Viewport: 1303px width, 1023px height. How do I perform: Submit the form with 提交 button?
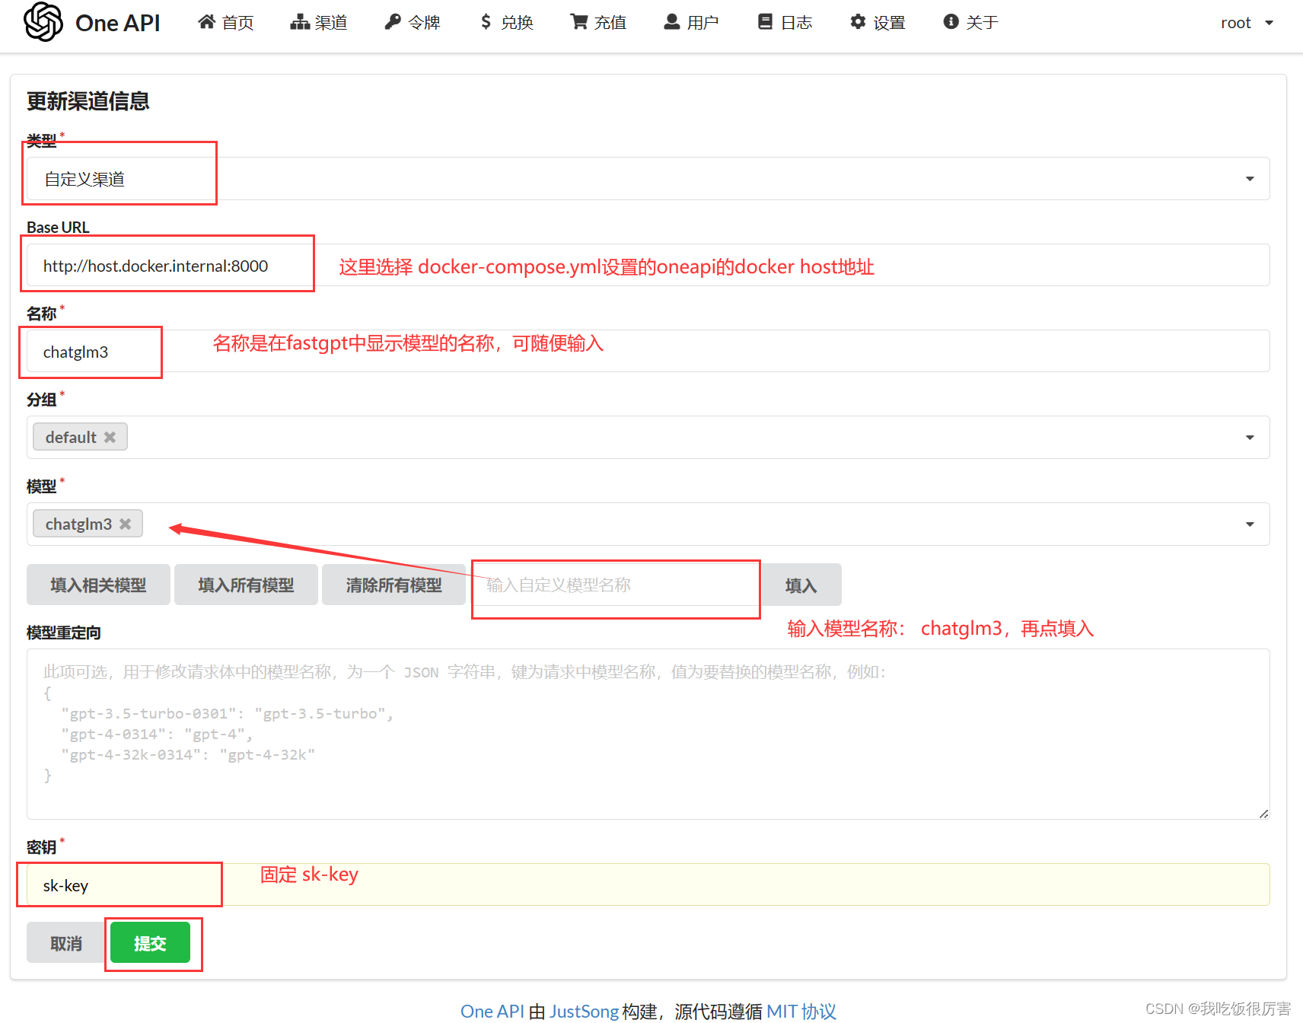coord(150,943)
